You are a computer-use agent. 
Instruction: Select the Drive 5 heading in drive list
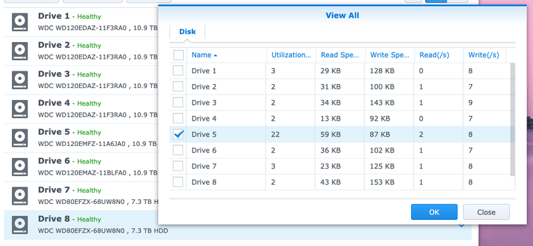pos(54,132)
